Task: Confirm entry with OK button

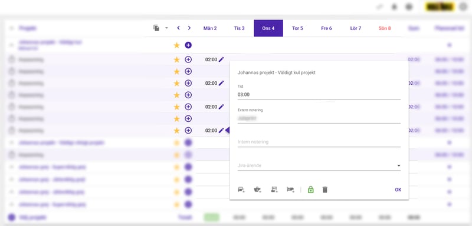Action: (x=398, y=190)
